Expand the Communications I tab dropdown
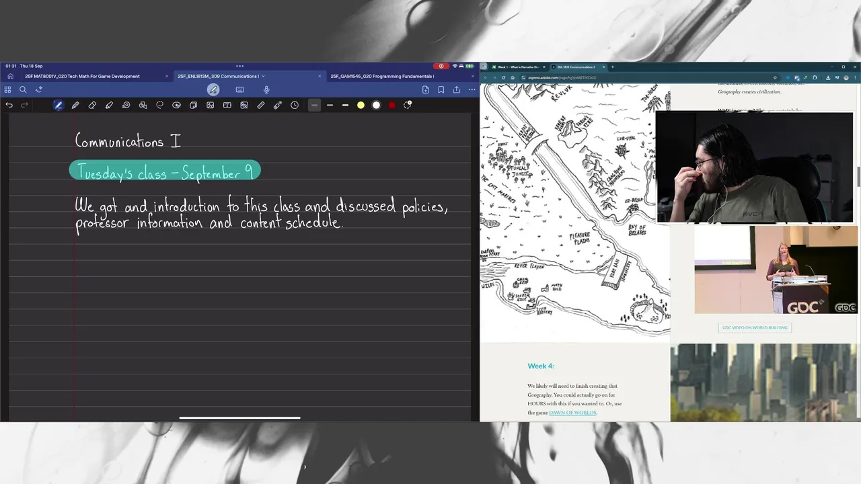The height and width of the screenshot is (484, 861). point(263,76)
